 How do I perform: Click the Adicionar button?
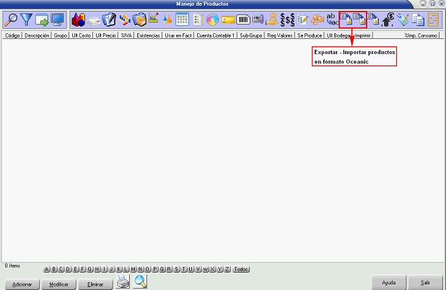[x=22, y=284]
